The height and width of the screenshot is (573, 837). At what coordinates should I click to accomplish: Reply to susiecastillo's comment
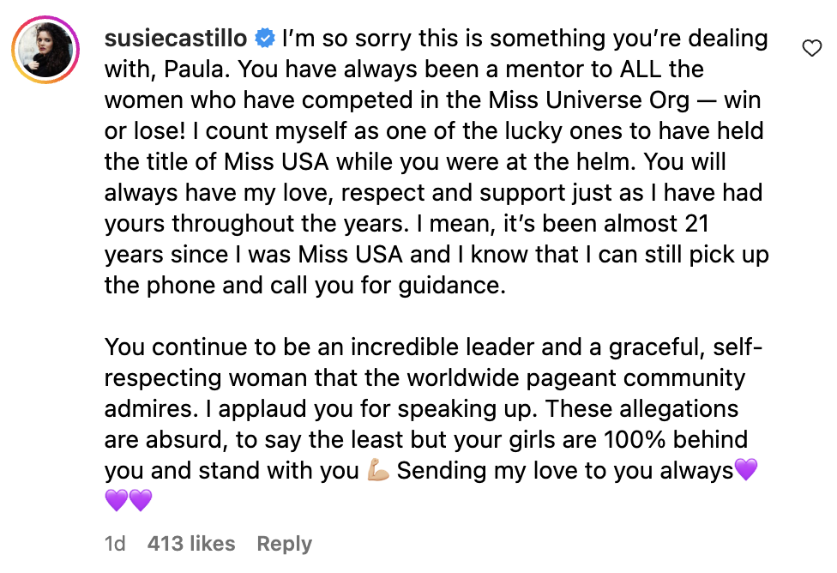click(285, 544)
